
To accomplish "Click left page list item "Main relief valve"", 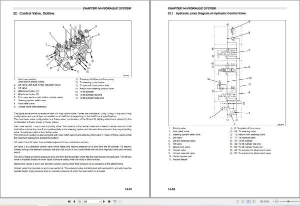I will click(x=26, y=103).
